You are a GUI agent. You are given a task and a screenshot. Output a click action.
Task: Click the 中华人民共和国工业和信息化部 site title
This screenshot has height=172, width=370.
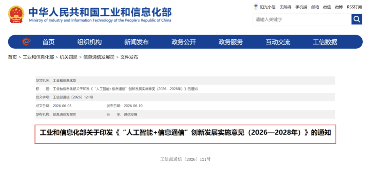click(100, 12)
